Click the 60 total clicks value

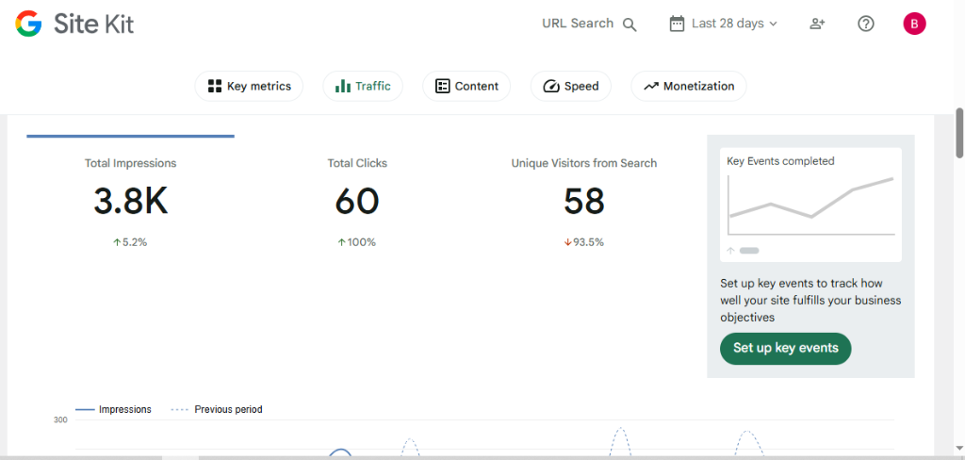coord(357,202)
